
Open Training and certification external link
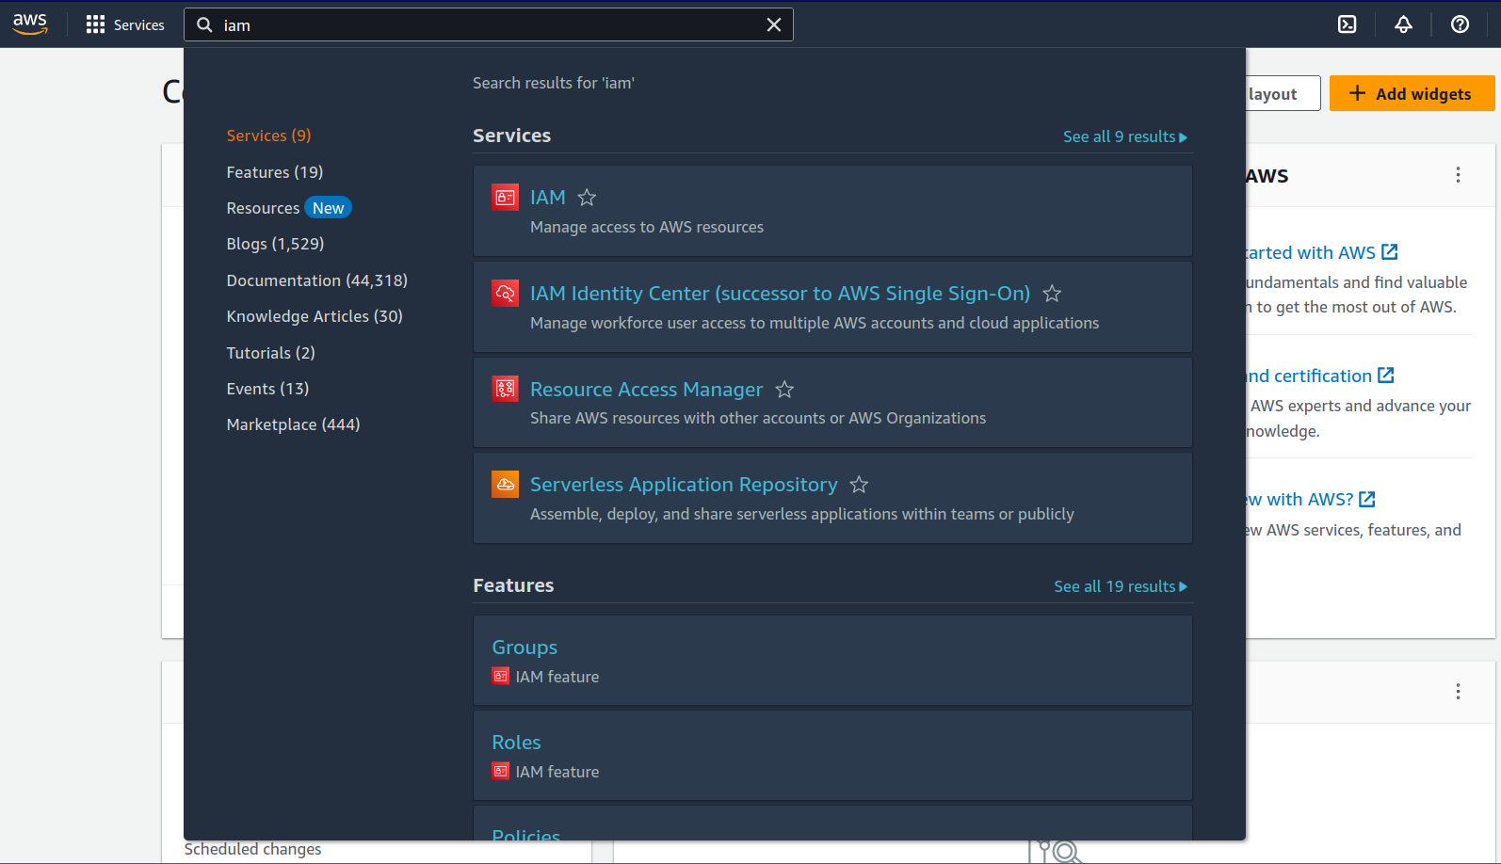(x=1320, y=376)
